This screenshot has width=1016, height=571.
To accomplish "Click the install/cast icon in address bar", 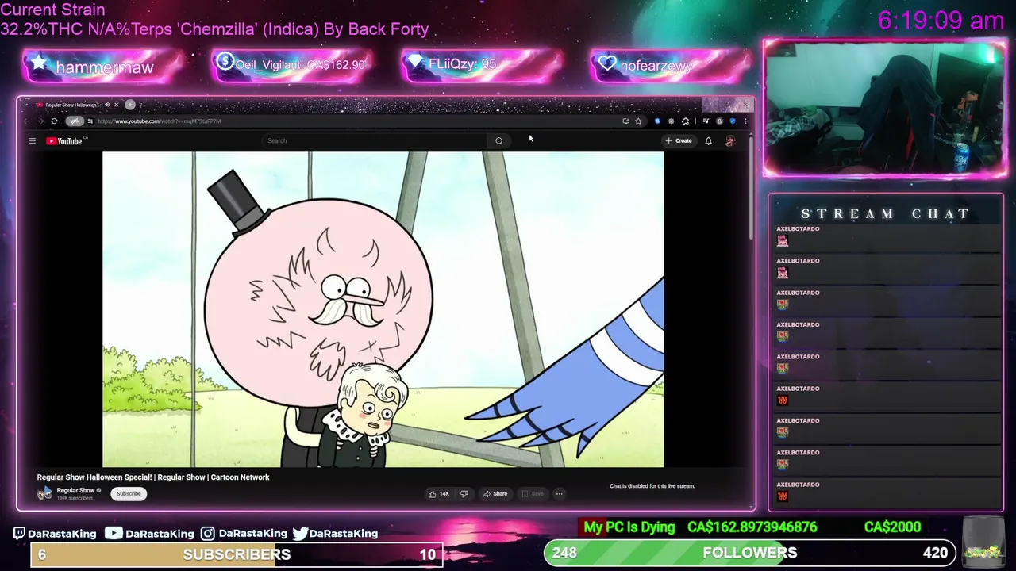I will [625, 121].
